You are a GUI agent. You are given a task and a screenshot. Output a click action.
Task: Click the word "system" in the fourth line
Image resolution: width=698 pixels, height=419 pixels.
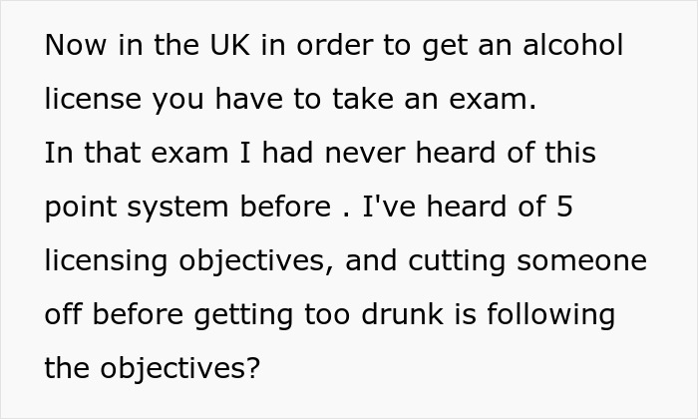tap(176, 208)
